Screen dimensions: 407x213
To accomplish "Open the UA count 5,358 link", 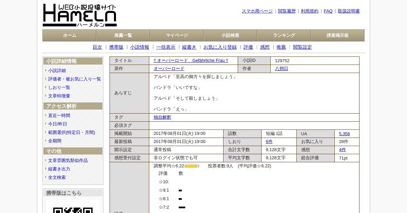I will coord(344,134).
